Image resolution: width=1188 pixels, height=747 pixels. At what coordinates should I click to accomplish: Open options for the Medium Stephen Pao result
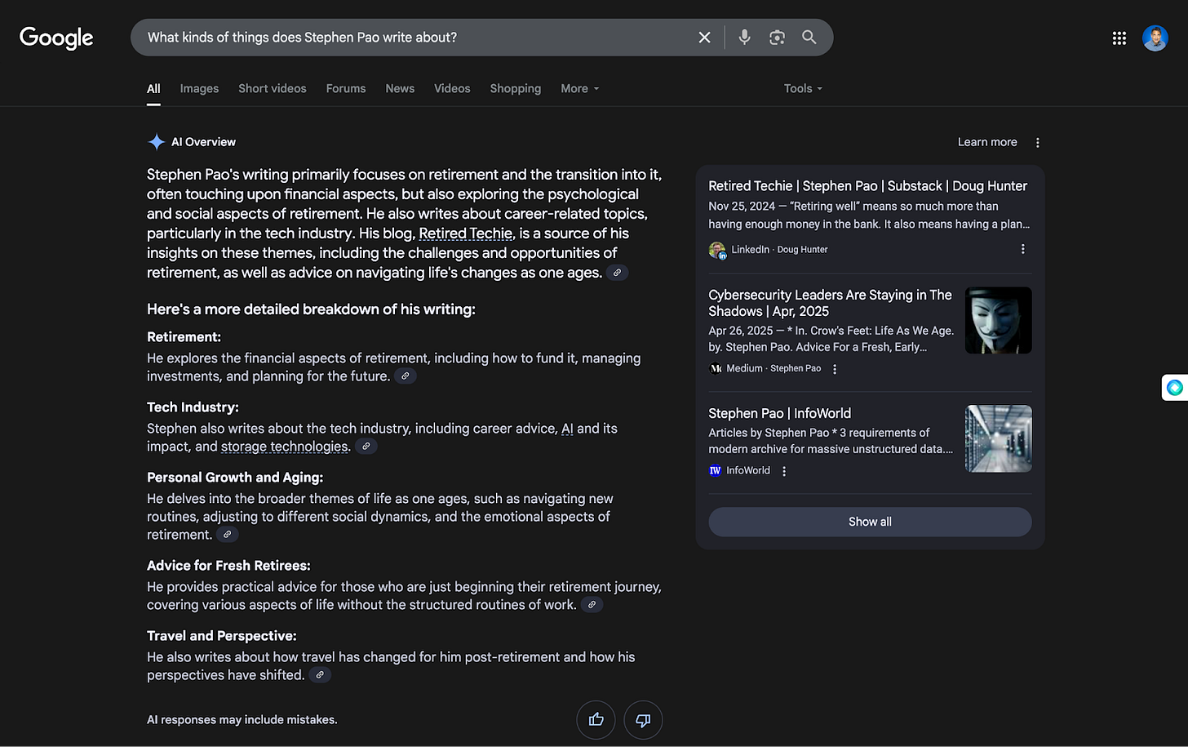(834, 369)
